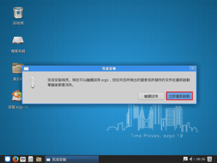Click the volume speaker tray icon
Viewport: 217px width, 163px height.
[192, 159]
